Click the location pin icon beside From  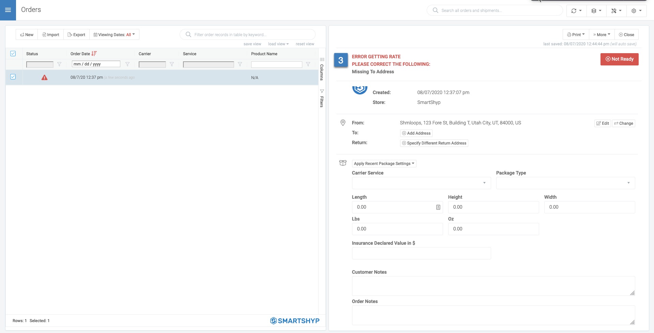click(343, 123)
